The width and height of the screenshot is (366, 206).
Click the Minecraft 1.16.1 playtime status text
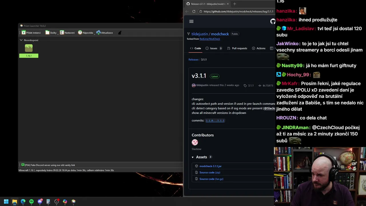click(66, 170)
